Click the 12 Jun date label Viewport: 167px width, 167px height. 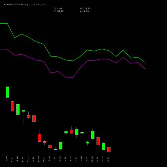tap(60, 159)
